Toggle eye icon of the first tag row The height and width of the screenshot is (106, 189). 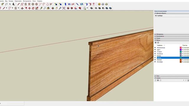coord(155,48)
